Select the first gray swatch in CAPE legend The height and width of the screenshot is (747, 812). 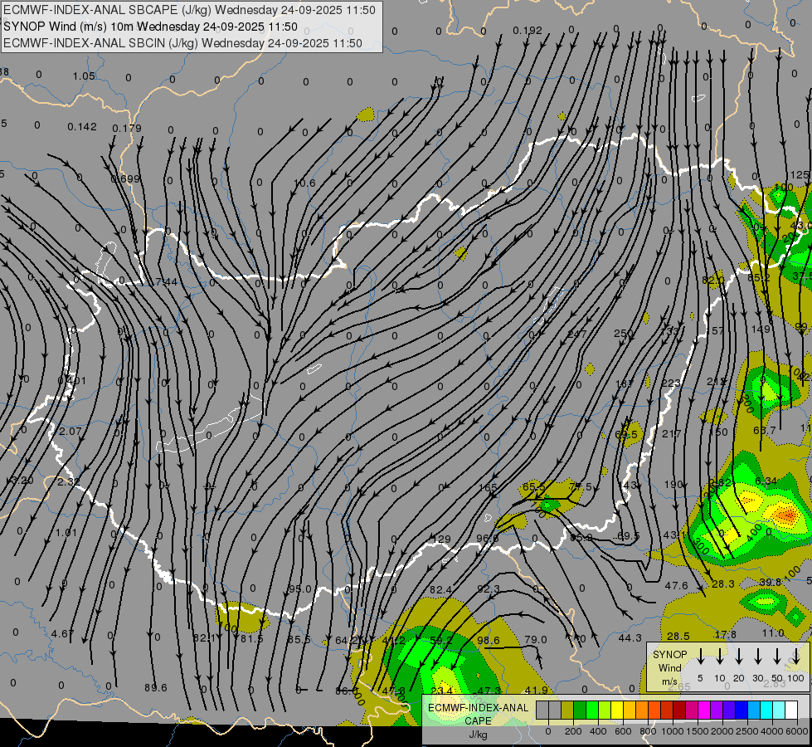pos(542,710)
